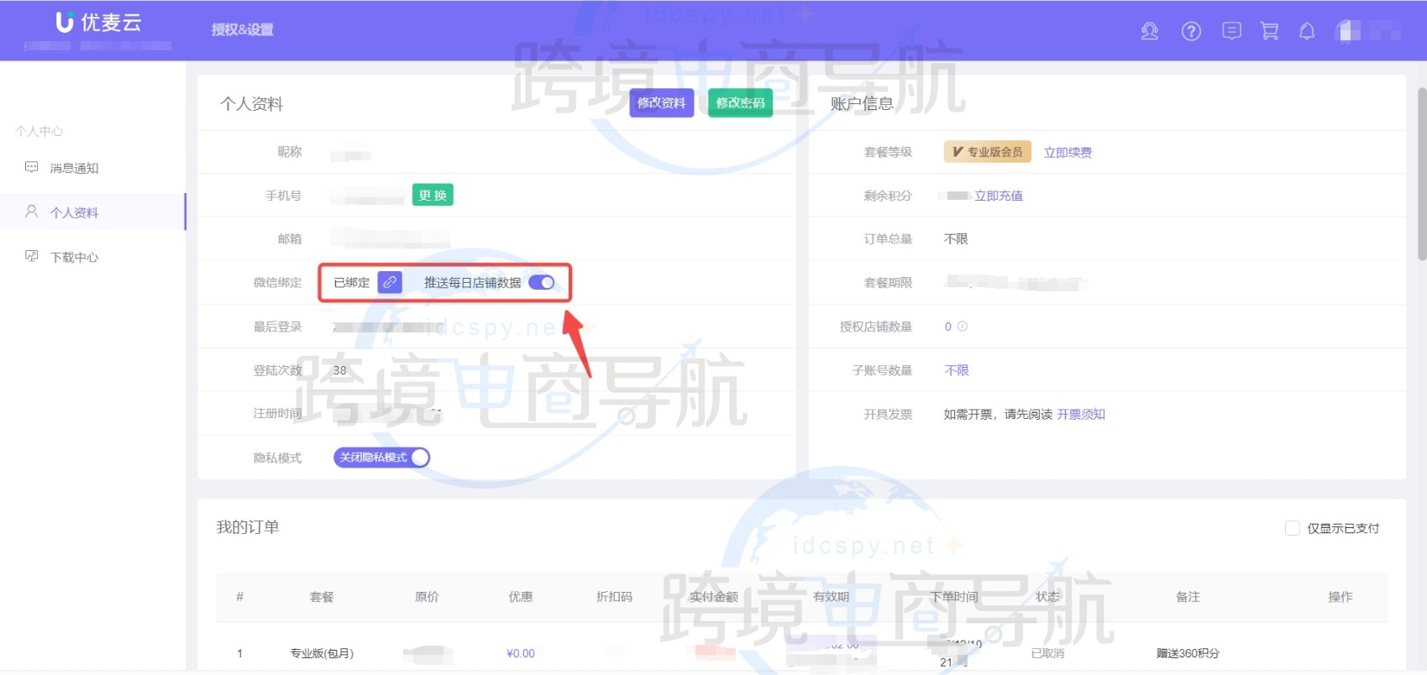Image resolution: width=1427 pixels, height=675 pixels.
Task: Click the 个人资料 person icon
Action: click(x=32, y=212)
